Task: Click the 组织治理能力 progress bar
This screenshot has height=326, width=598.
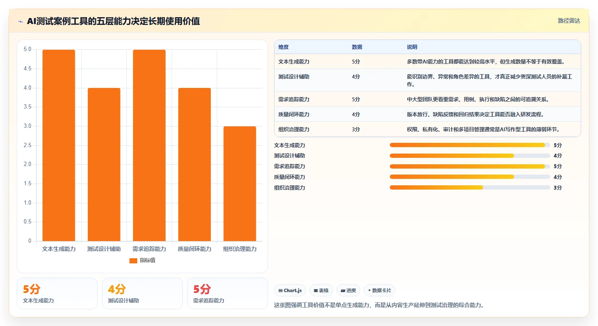Action: tap(470, 187)
